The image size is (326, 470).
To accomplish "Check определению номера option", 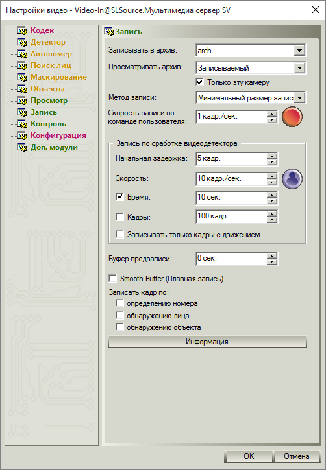I will coord(119,303).
